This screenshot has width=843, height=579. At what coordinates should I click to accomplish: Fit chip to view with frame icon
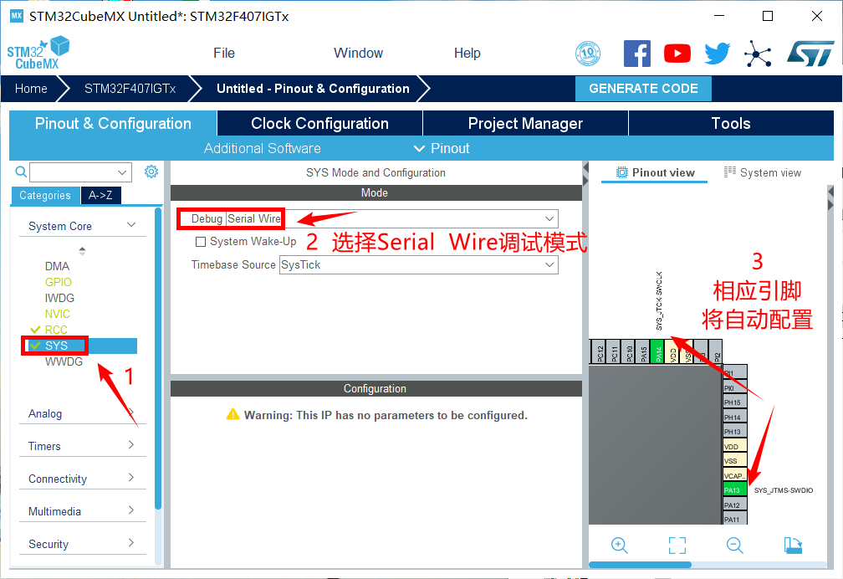tap(677, 546)
